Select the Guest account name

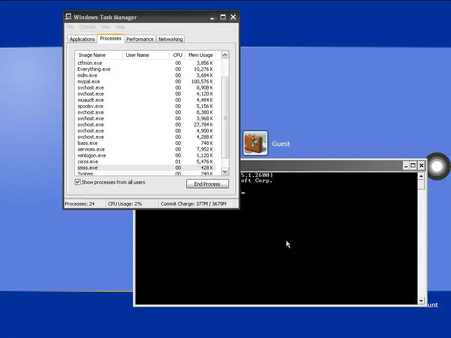(x=281, y=144)
